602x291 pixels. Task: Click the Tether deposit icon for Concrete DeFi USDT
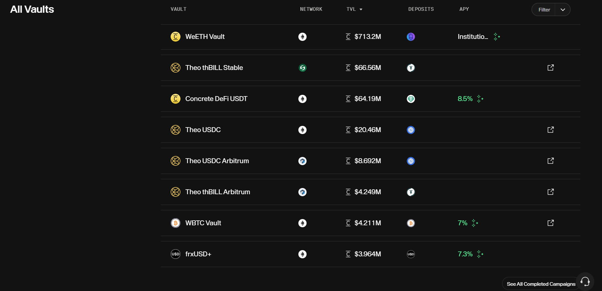[x=411, y=99]
